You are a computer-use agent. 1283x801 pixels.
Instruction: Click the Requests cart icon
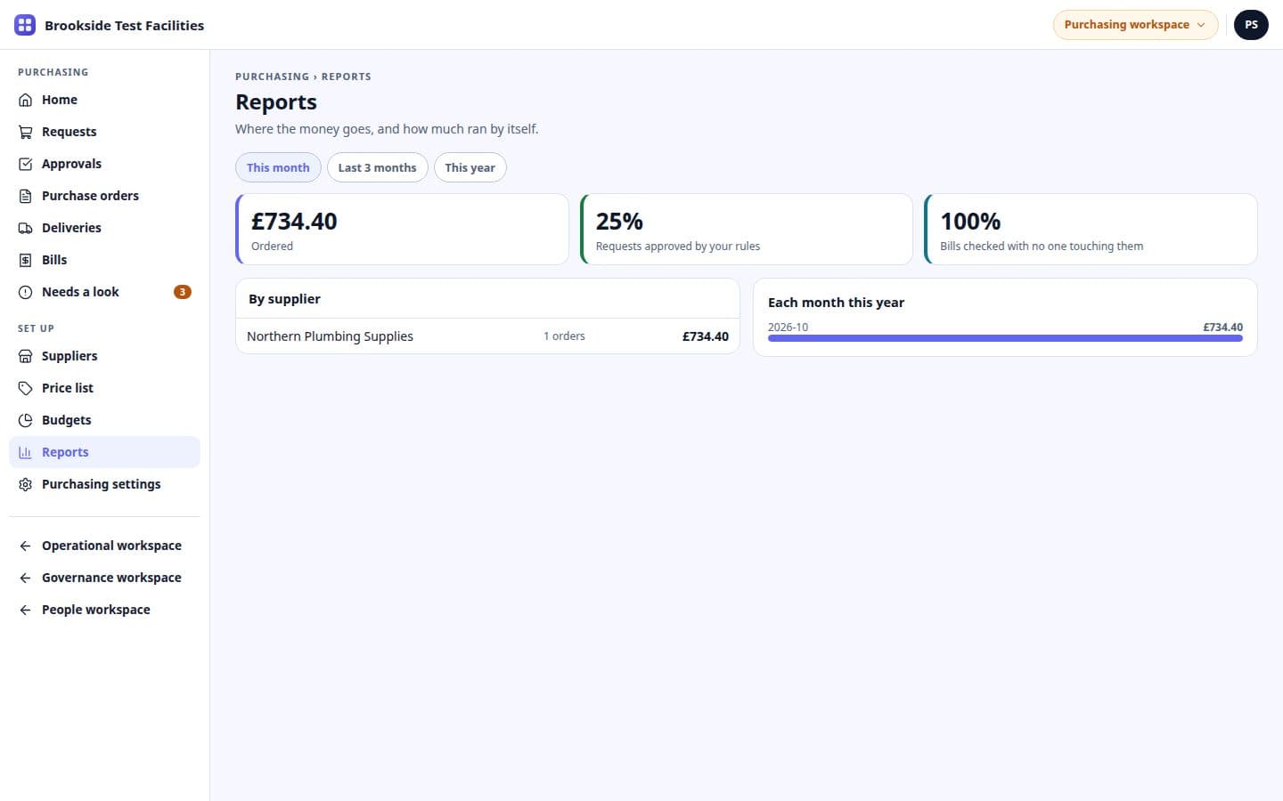25,132
